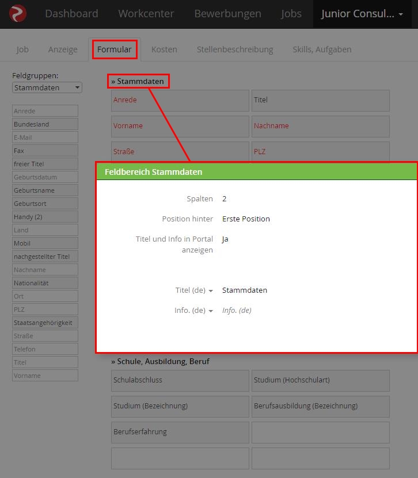Viewport: 418px width, 478px height.
Task: Select Staatsangehörigkeit in the field list
Action: pyautogui.click(x=45, y=323)
